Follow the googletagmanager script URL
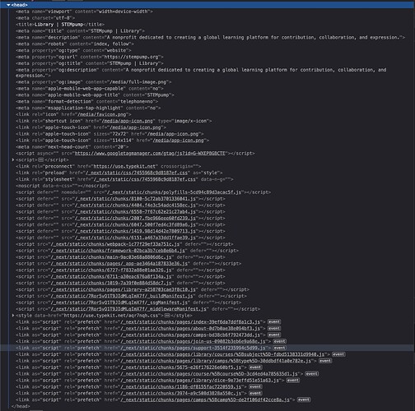This screenshot has height=411, width=415. point(150,153)
